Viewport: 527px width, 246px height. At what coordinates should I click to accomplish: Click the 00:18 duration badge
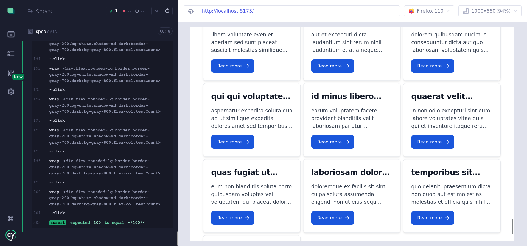tap(165, 31)
